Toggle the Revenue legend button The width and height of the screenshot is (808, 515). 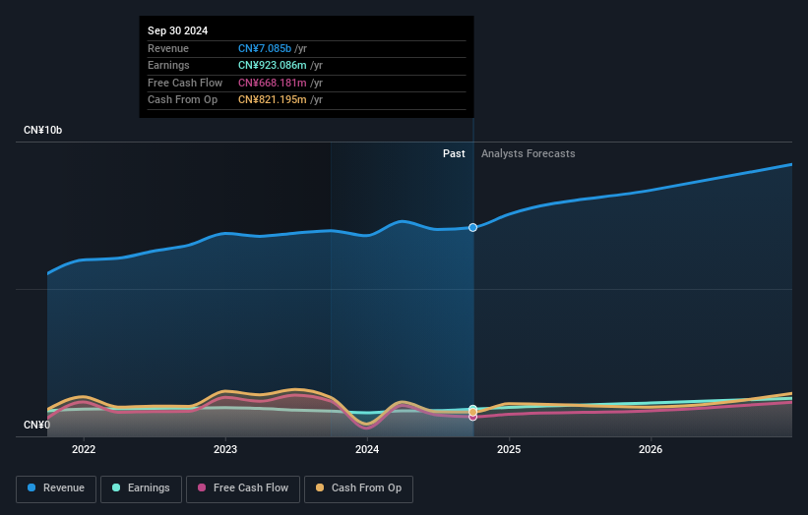56,488
